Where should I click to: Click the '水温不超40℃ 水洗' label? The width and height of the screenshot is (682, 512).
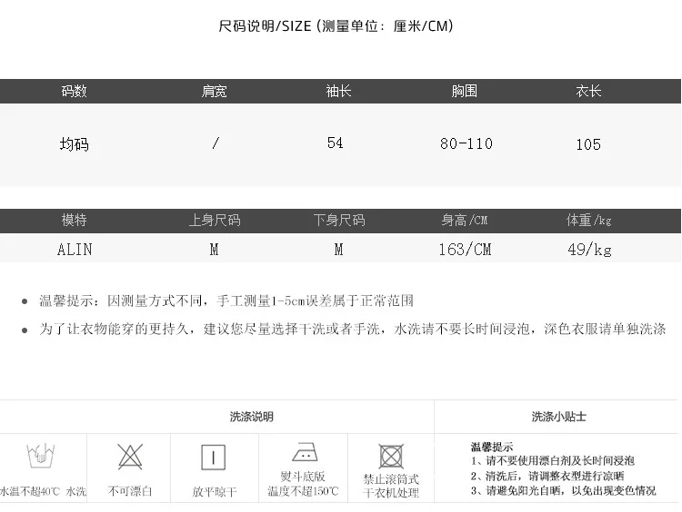pos(43,492)
